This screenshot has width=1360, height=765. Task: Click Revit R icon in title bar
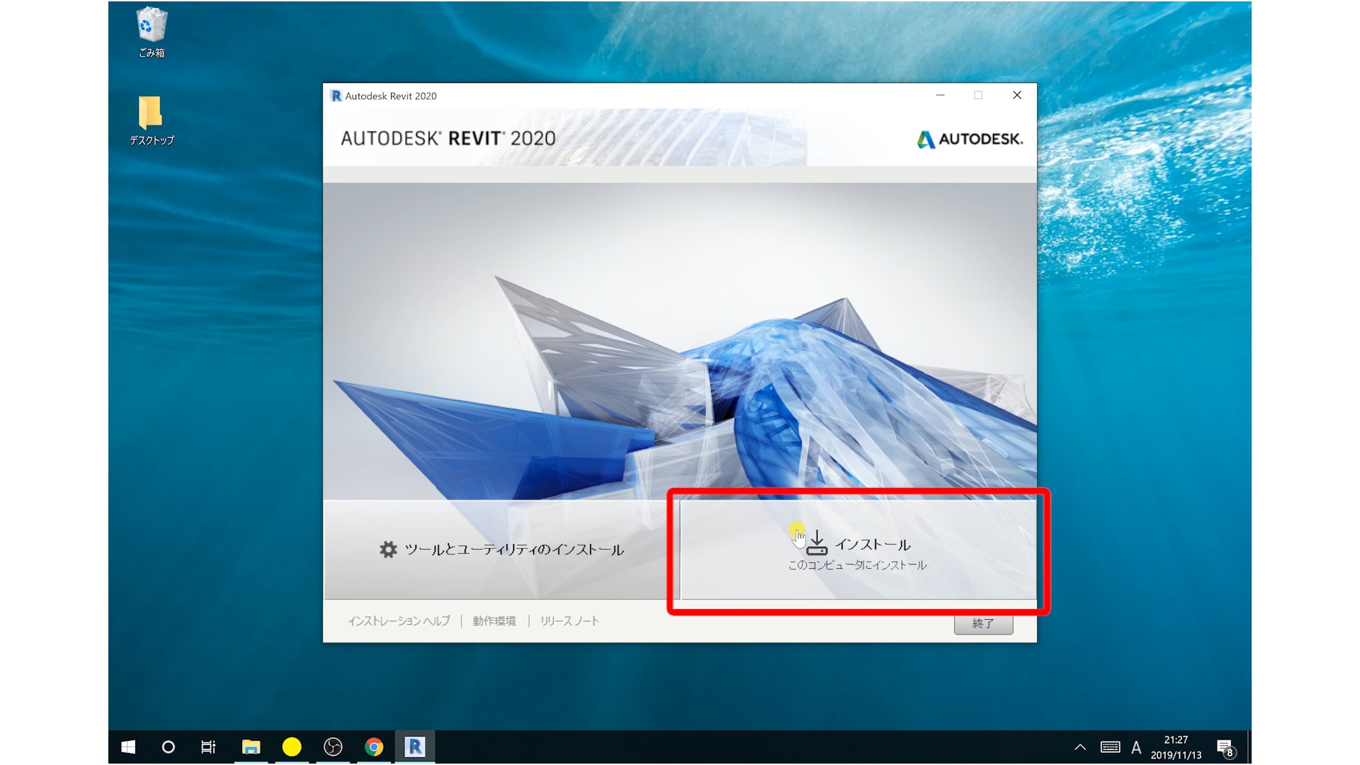[336, 96]
